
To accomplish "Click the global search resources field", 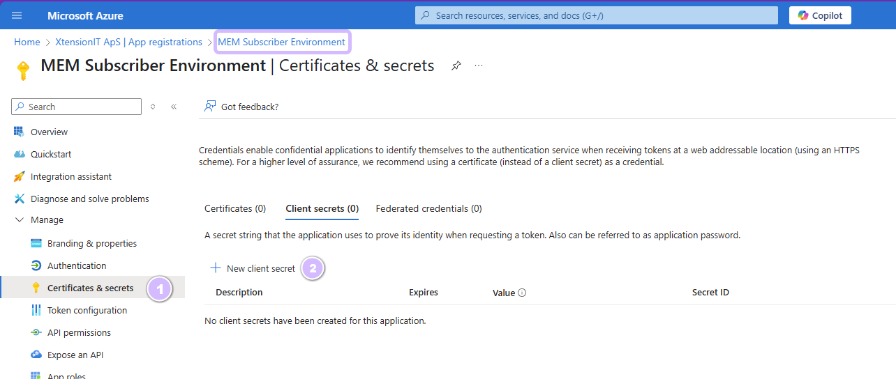I will (x=596, y=15).
